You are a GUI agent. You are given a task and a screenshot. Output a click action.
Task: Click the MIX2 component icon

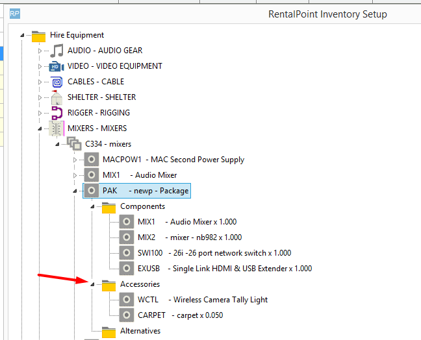127,237
